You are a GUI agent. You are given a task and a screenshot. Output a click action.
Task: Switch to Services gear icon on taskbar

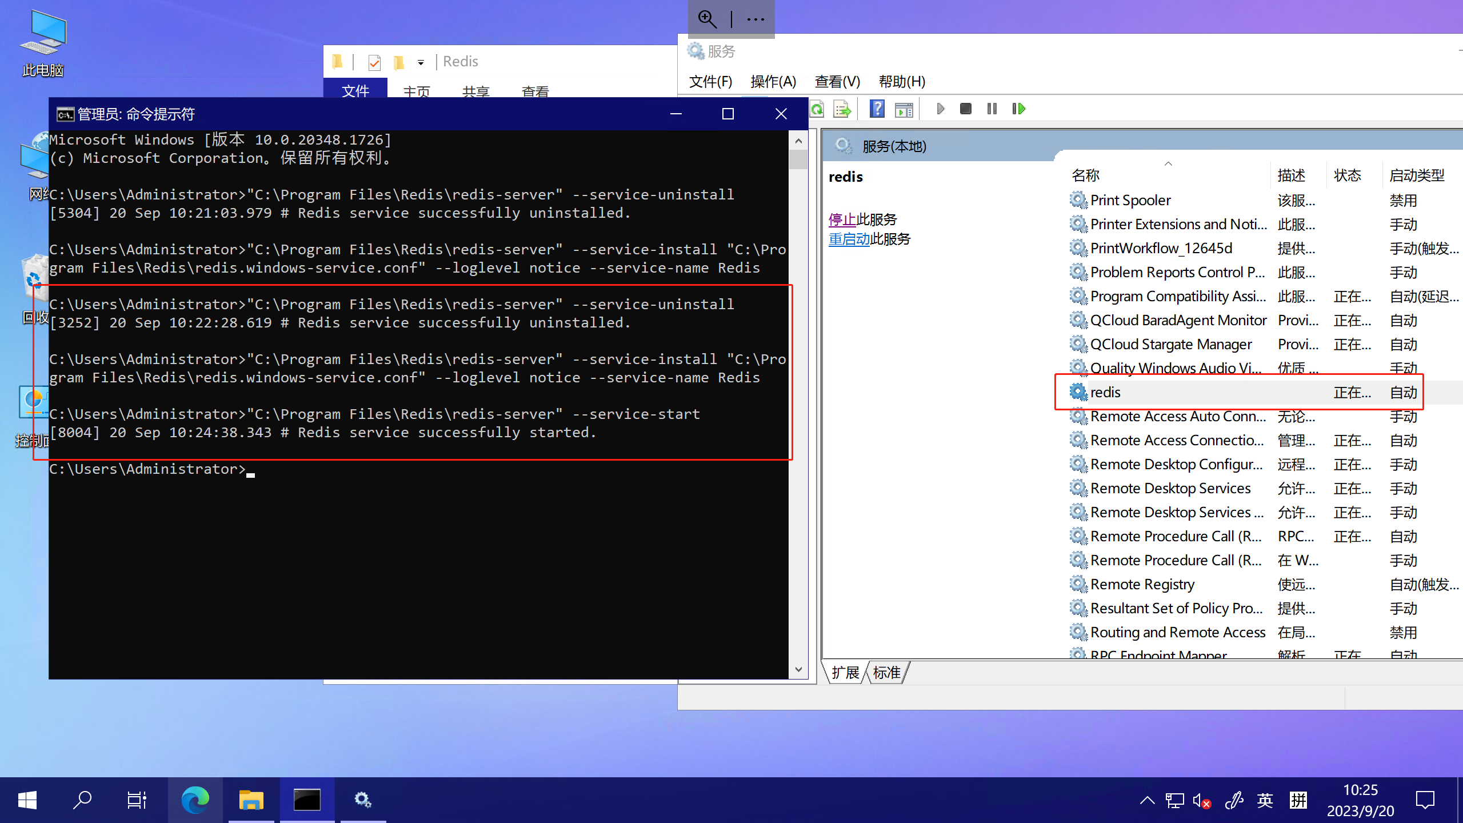pos(363,800)
